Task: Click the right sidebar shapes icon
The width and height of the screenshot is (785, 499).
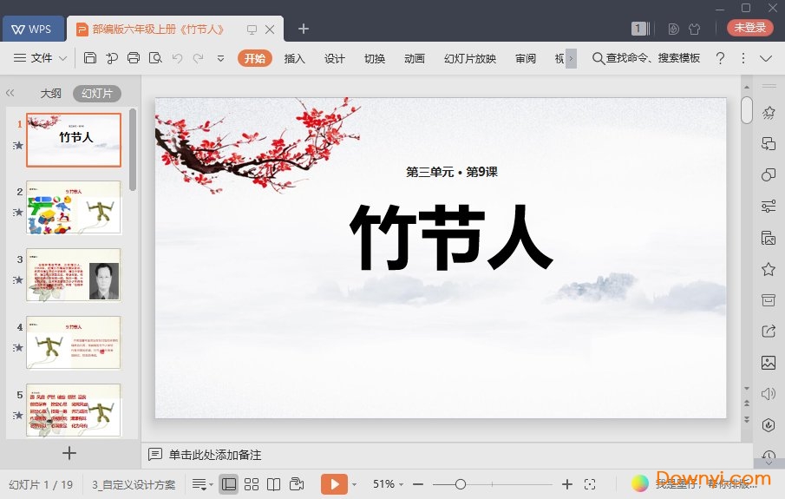Action: (x=769, y=174)
